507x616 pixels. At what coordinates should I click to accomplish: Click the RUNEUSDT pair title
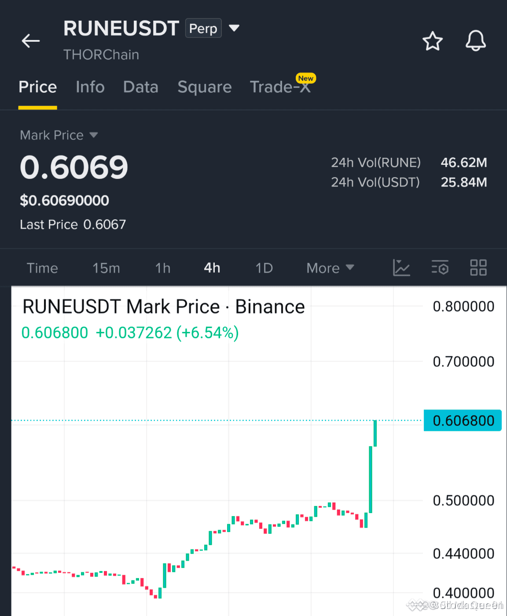coord(121,28)
